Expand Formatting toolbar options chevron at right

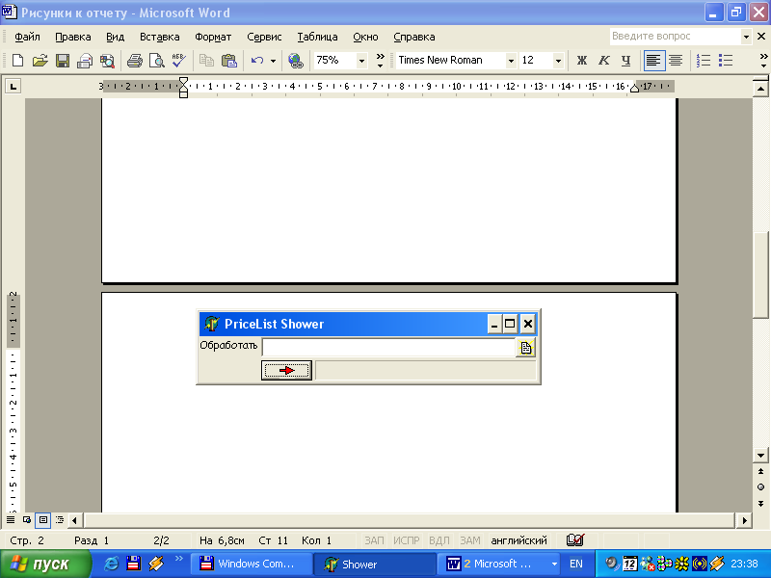click(763, 61)
